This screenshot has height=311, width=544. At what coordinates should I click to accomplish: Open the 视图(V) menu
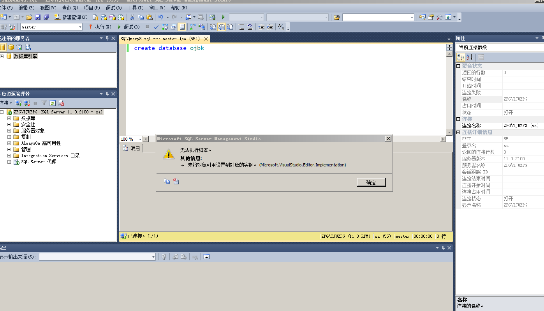coord(48,8)
